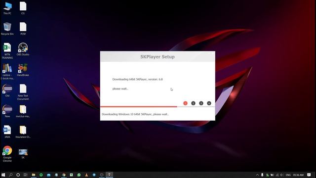Open Cortana circle on the taskbar

(x=18, y=175)
